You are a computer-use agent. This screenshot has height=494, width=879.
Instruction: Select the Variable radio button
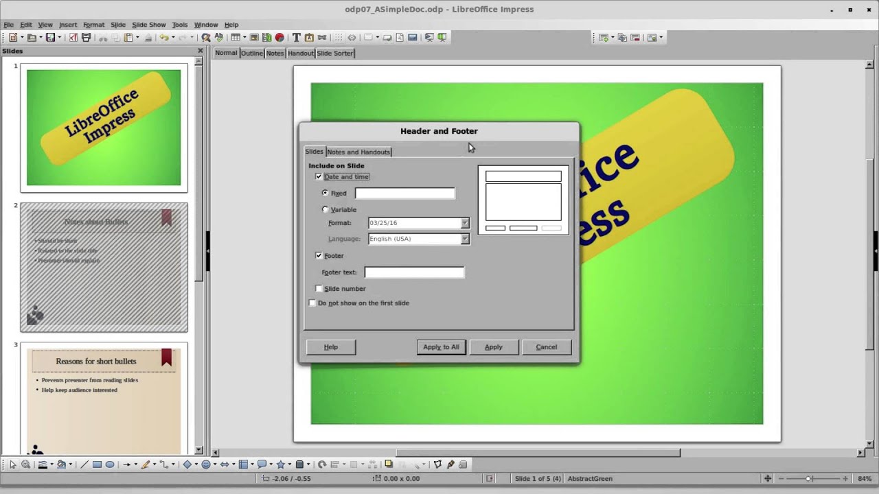[x=326, y=210]
